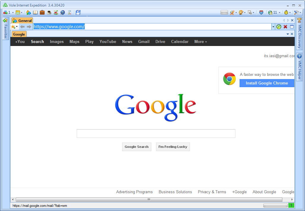
Task: Click the add-to-favorites star icon
Action: [x=13, y=27]
